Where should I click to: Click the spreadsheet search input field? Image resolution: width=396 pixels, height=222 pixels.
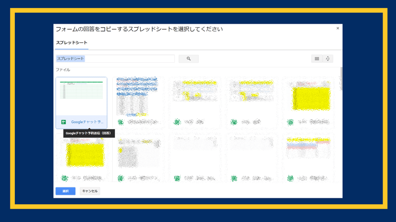pyautogui.click(x=115, y=59)
